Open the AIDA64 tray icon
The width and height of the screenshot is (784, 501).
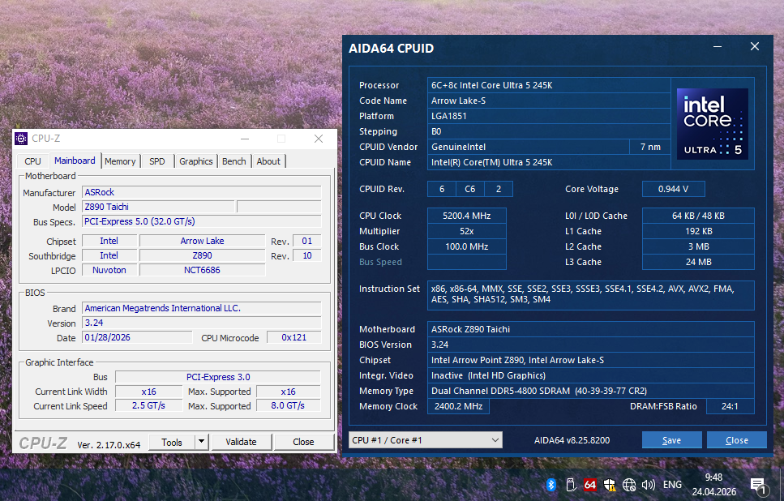pos(590,484)
